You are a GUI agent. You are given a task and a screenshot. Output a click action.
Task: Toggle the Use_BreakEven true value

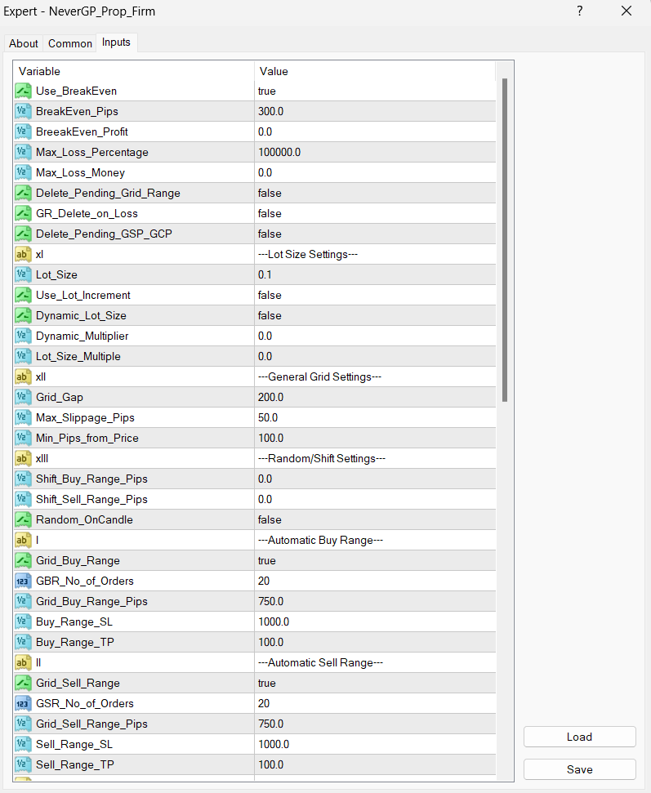pyautogui.click(x=374, y=91)
